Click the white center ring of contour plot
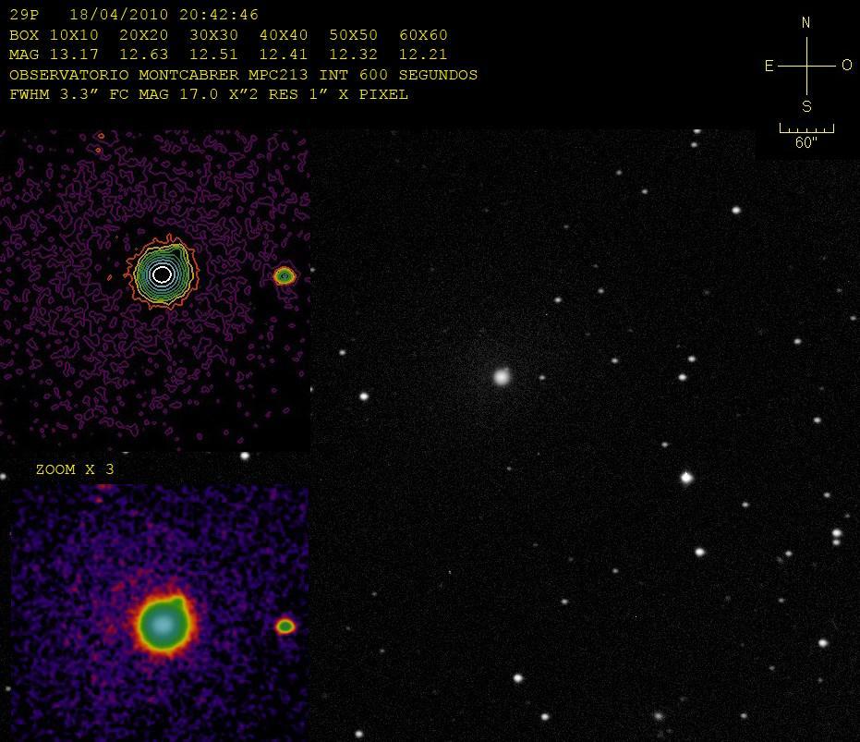Screen dimensions: 860x742 click(162, 274)
